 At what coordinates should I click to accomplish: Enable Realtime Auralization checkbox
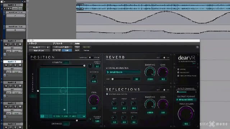pos(107,94)
